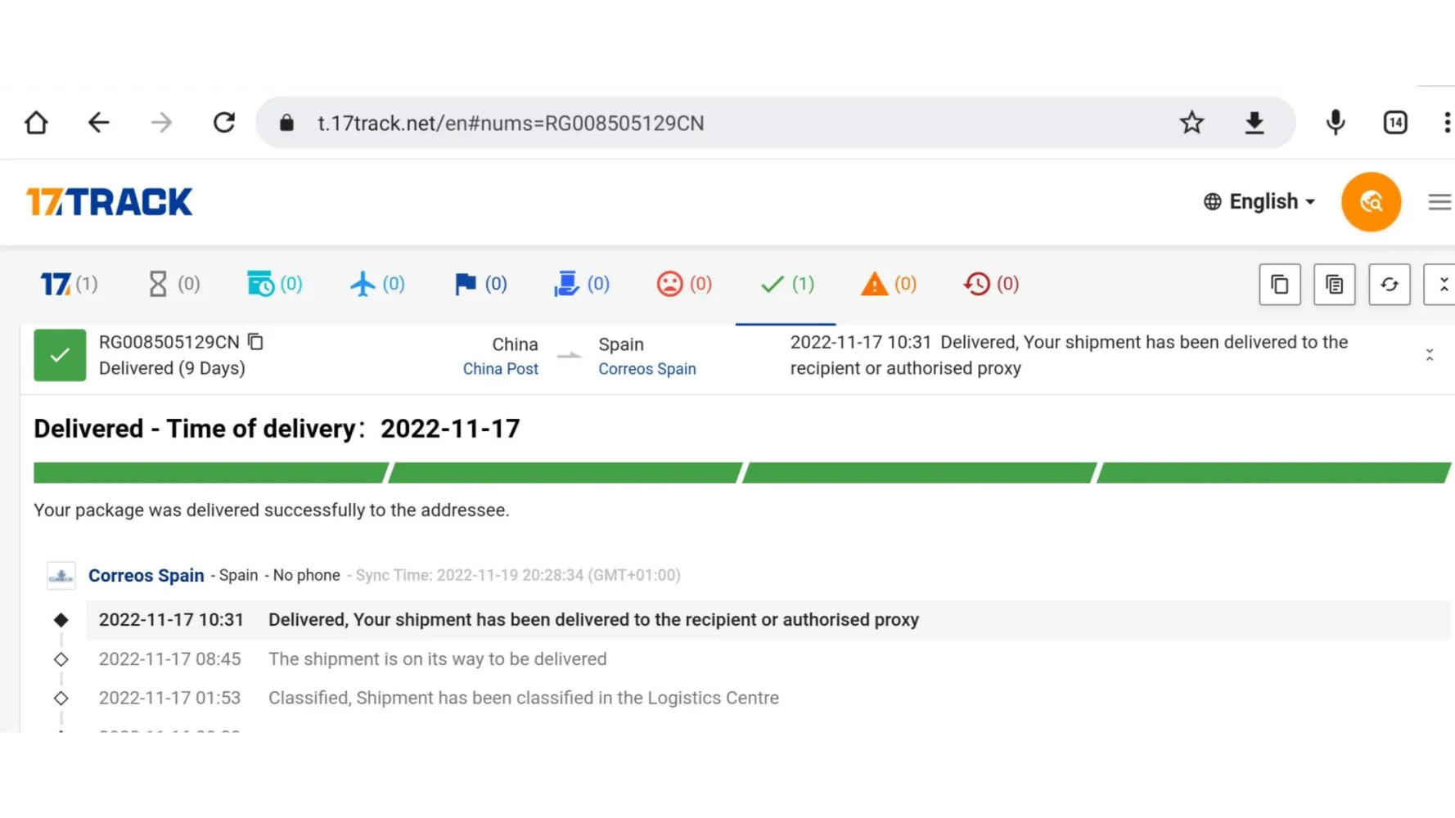This screenshot has height=818, width=1455.
Task: Navigate forward in the browser
Action: [x=161, y=123]
